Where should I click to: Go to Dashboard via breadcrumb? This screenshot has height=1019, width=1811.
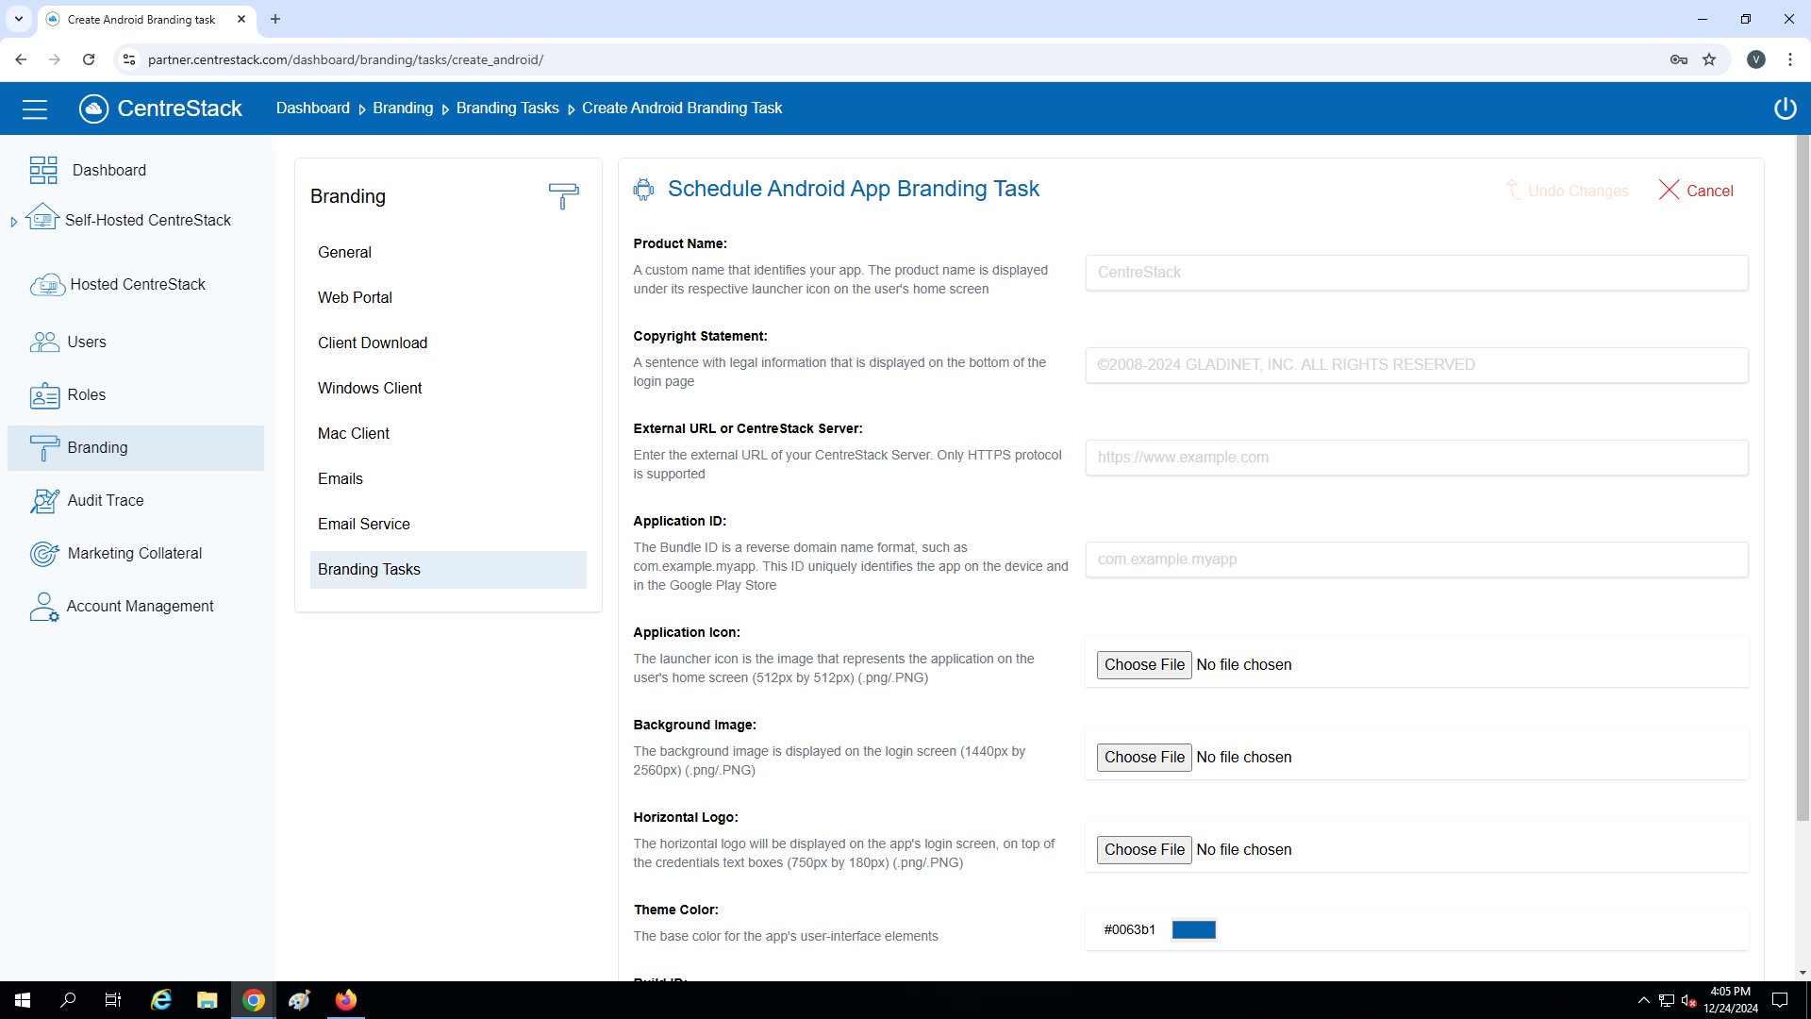coord(312,109)
